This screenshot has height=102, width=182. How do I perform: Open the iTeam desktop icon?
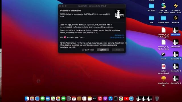[x=164, y=56]
